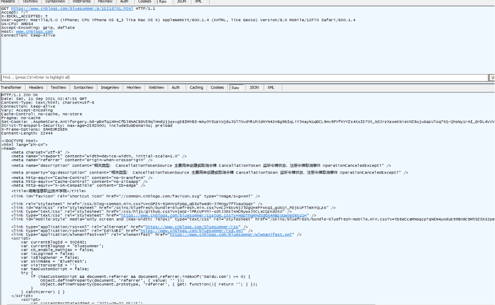Open response inspector's Auth tab

[176, 87]
